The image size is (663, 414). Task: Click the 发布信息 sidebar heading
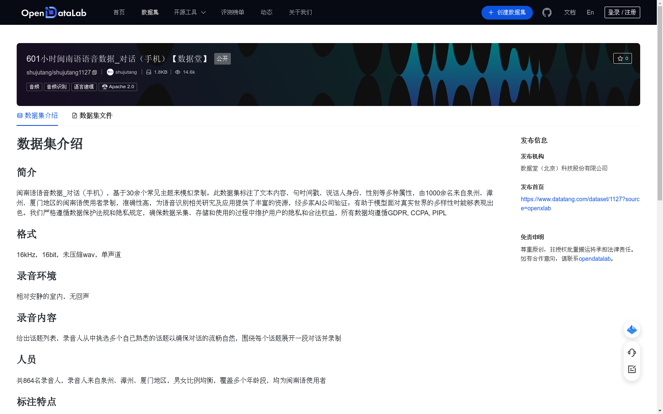(534, 141)
